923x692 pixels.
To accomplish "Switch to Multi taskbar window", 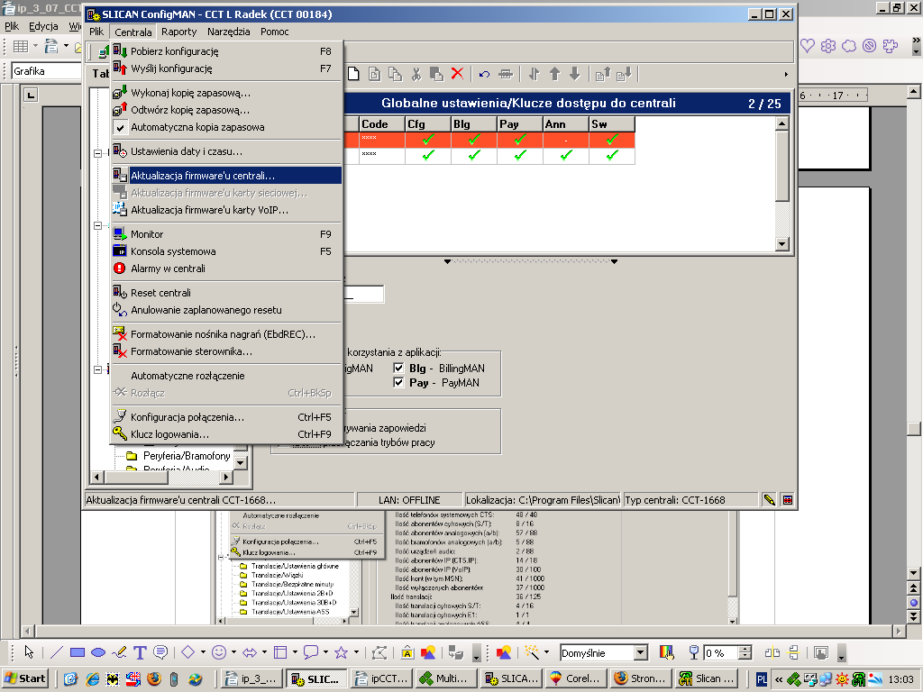I will pos(445,678).
